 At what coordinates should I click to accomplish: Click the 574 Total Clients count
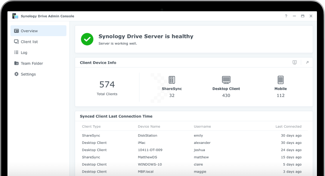click(107, 85)
